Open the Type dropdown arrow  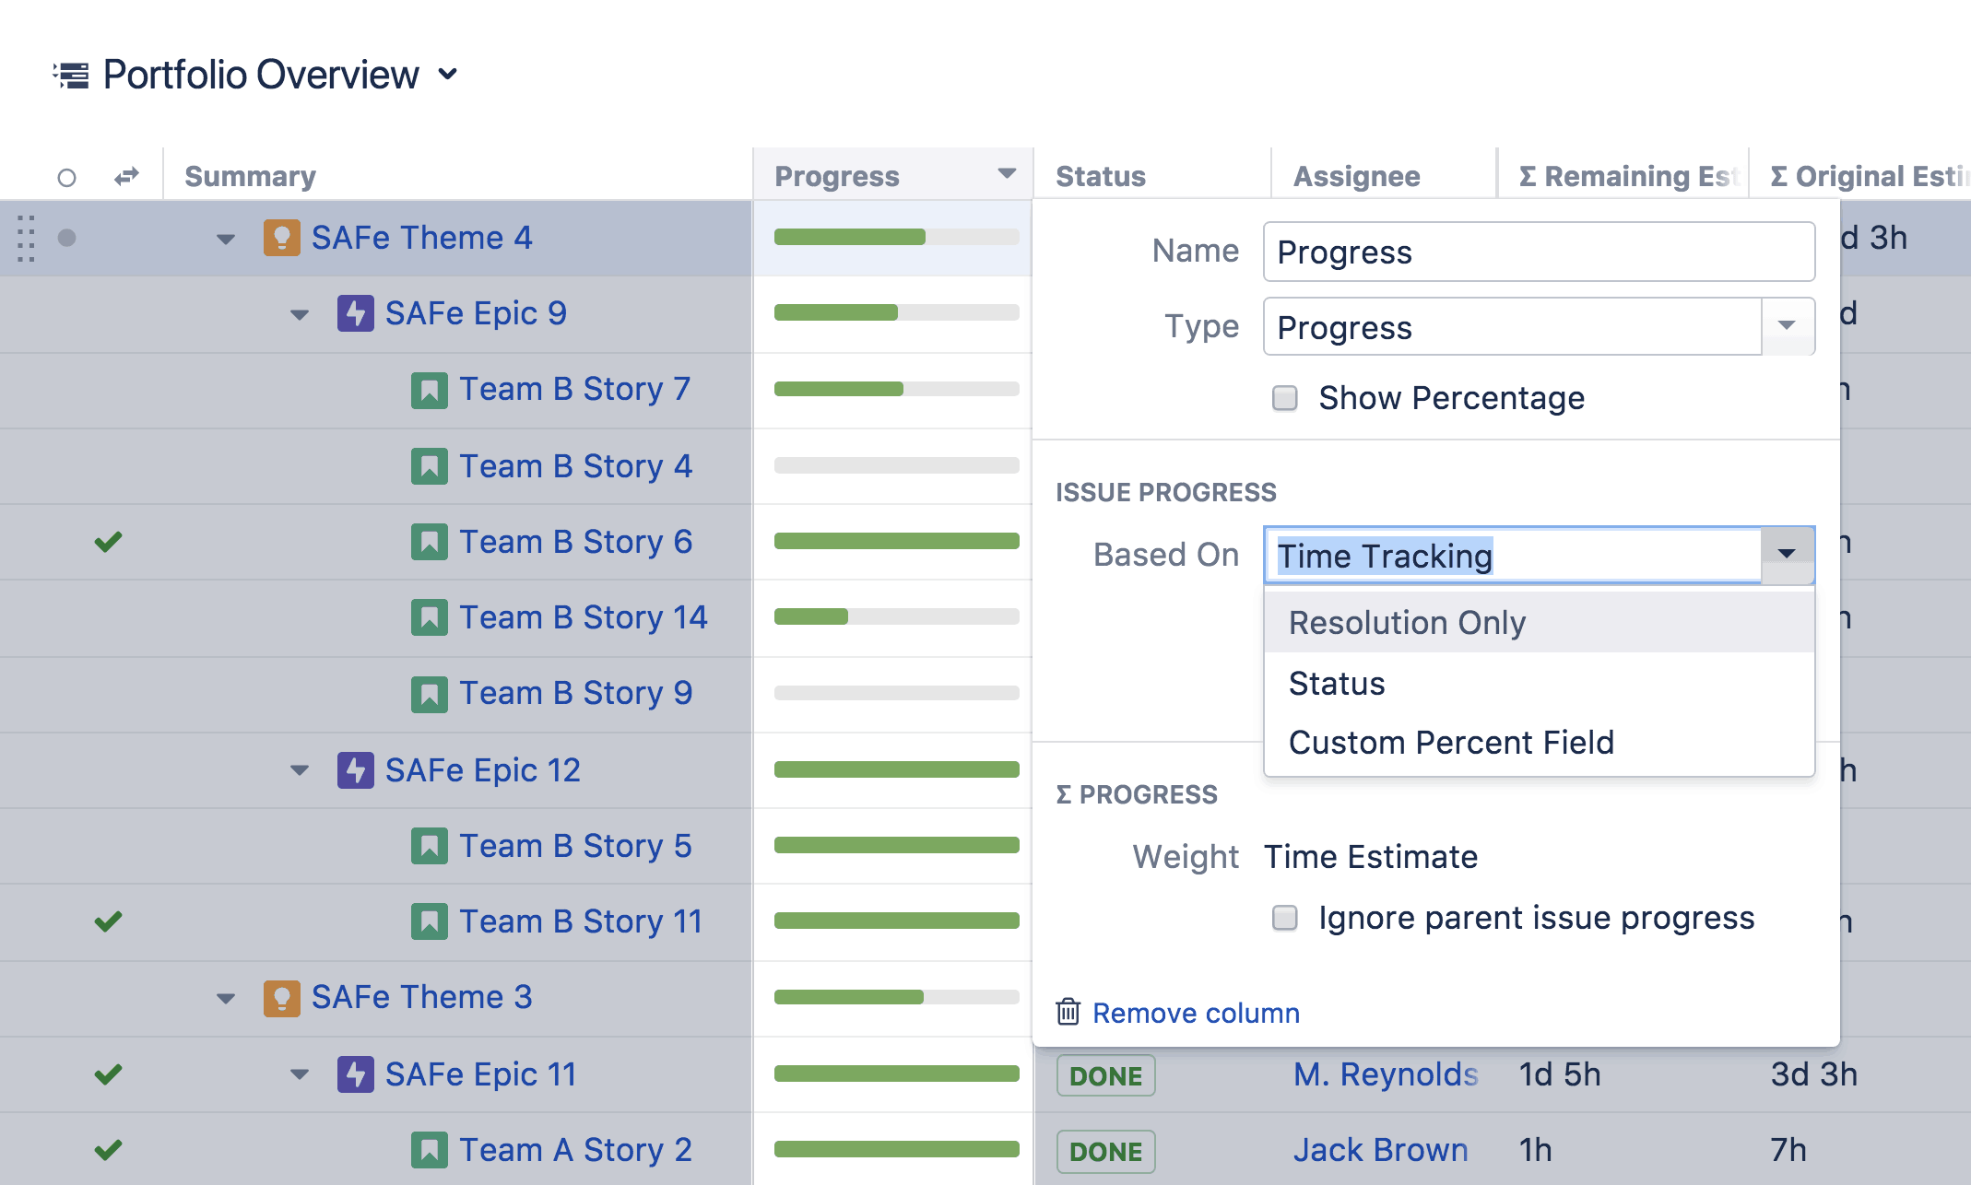coord(1787,326)
